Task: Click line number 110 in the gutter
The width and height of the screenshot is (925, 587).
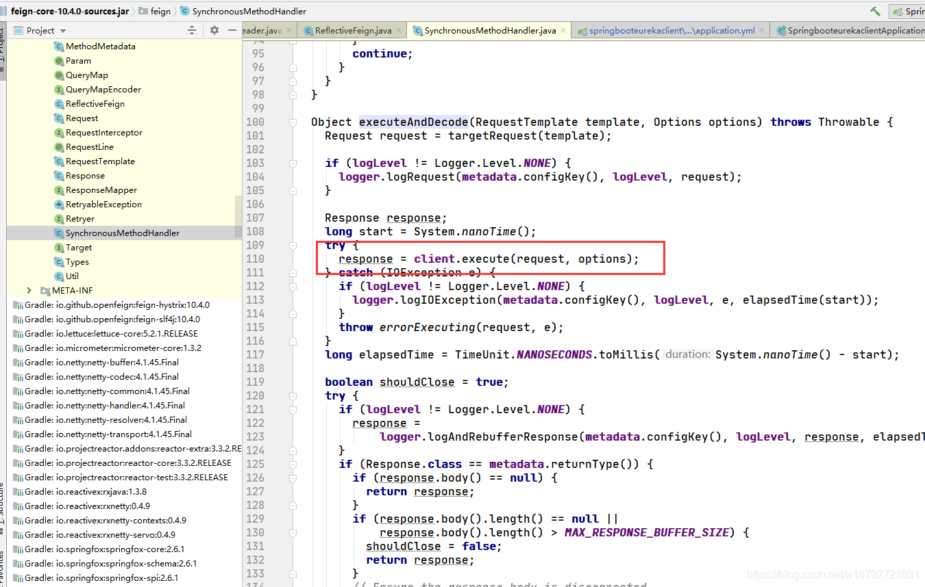Action: (254, 259)
